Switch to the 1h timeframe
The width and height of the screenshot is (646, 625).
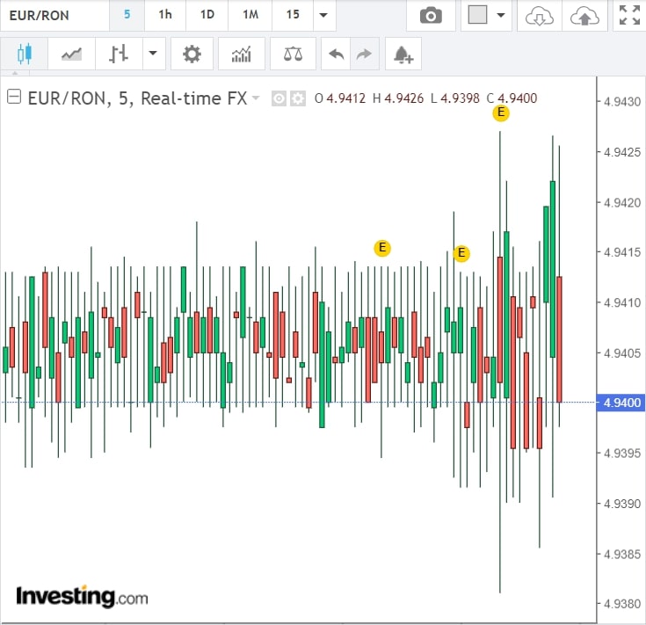click(x=165, y=16)
